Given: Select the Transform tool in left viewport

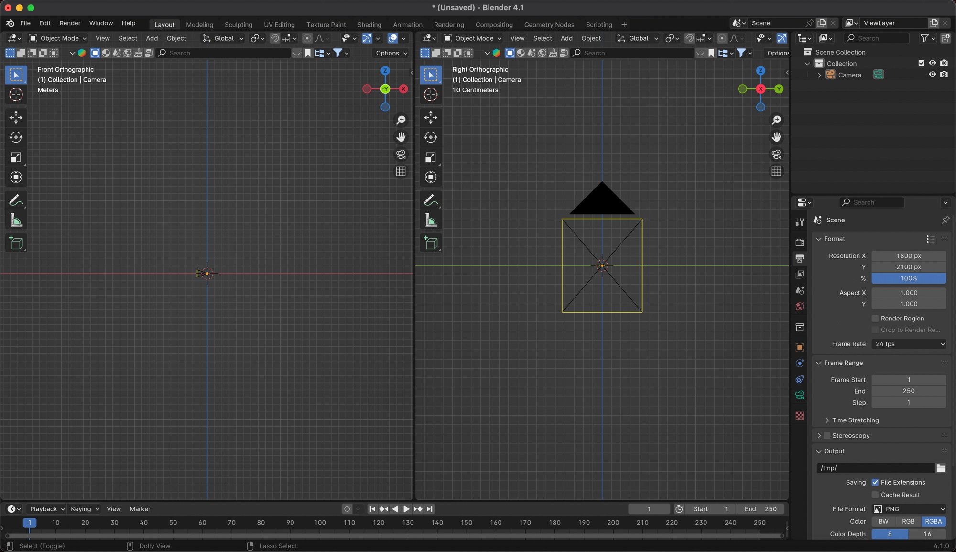Looking at the screenshot, I should (16, 177).
